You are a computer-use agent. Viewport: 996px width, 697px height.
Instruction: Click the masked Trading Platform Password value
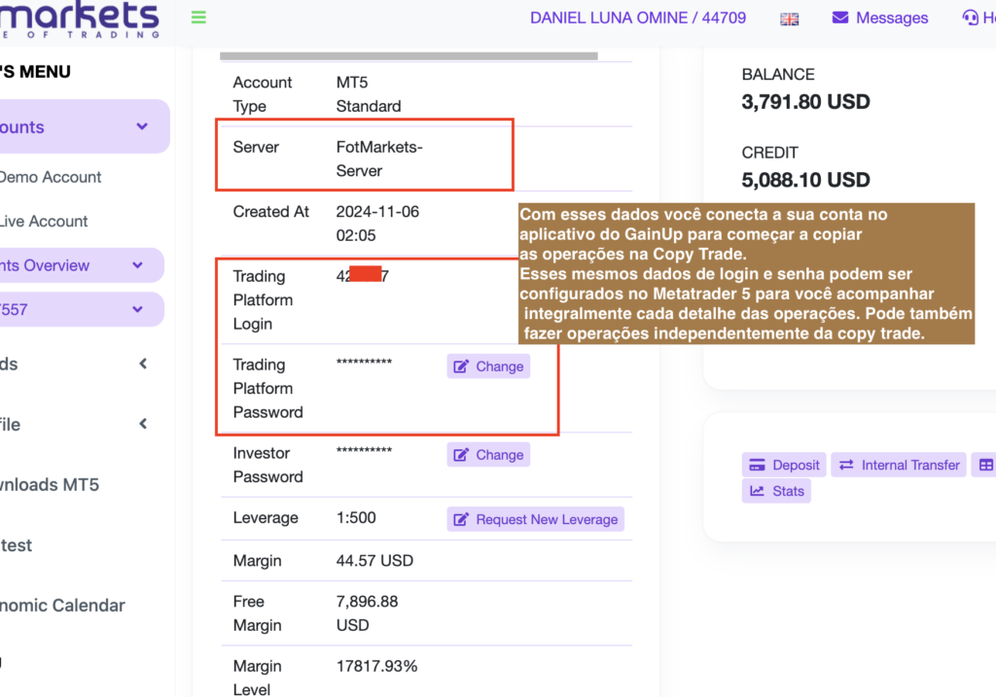(x=364, y=363)
